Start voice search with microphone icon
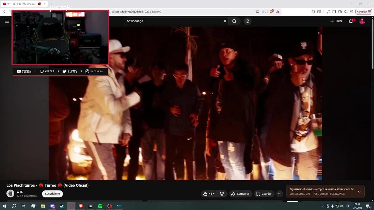The width and height of the screenshot is (374, 210). click(x=247, y=21)
